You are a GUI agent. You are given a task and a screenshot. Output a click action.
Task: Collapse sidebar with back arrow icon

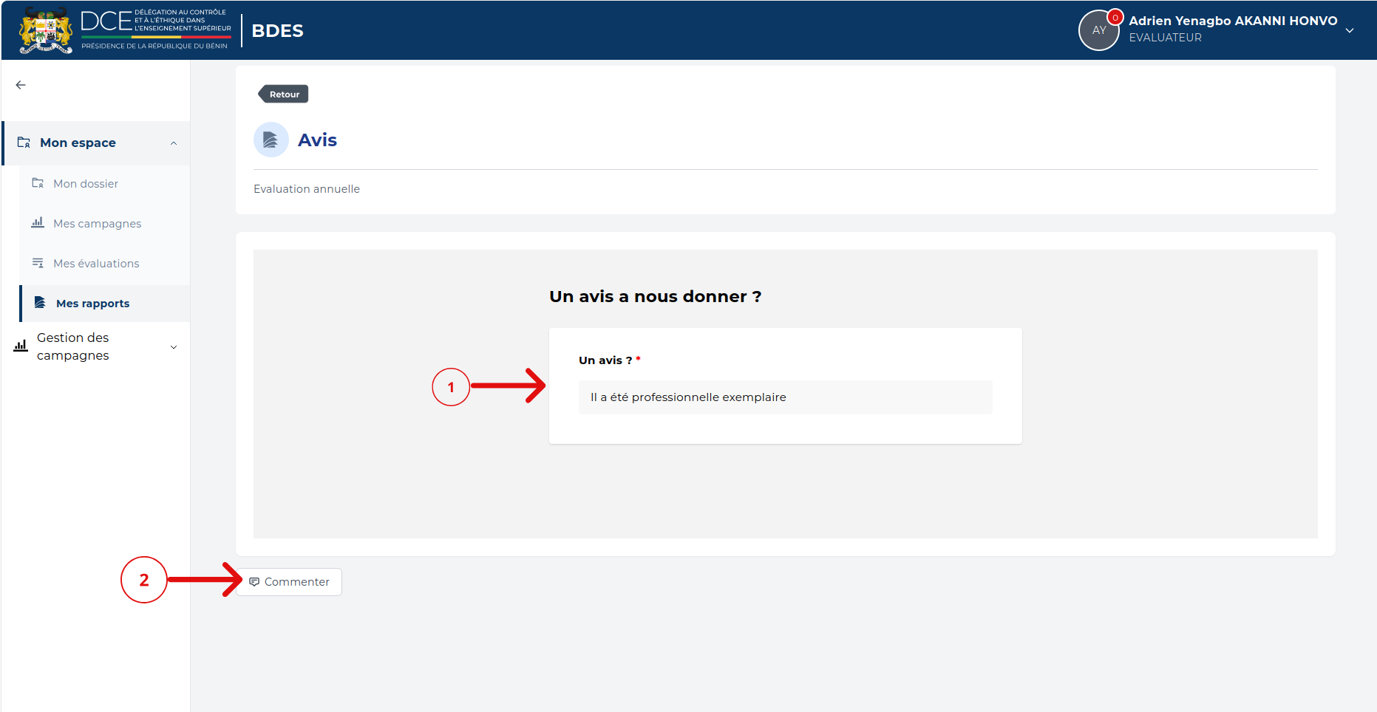point(21,85)
